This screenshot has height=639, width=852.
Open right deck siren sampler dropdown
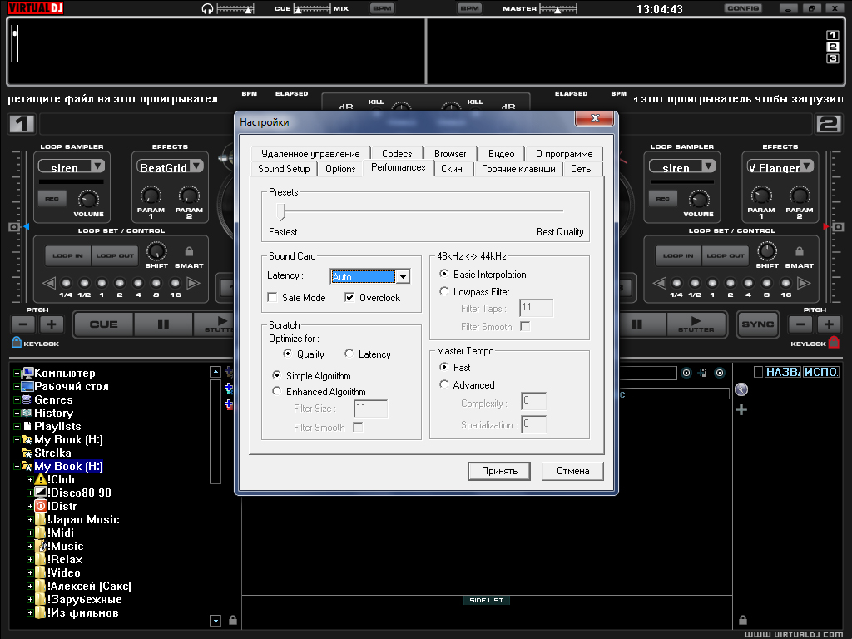point(709,166)
